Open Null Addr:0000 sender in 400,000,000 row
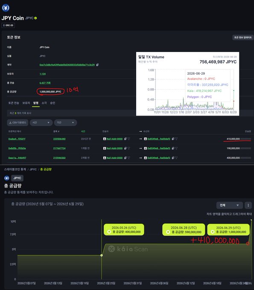The height and width of the screenshot is (290, 254). (x=114, y=158)
